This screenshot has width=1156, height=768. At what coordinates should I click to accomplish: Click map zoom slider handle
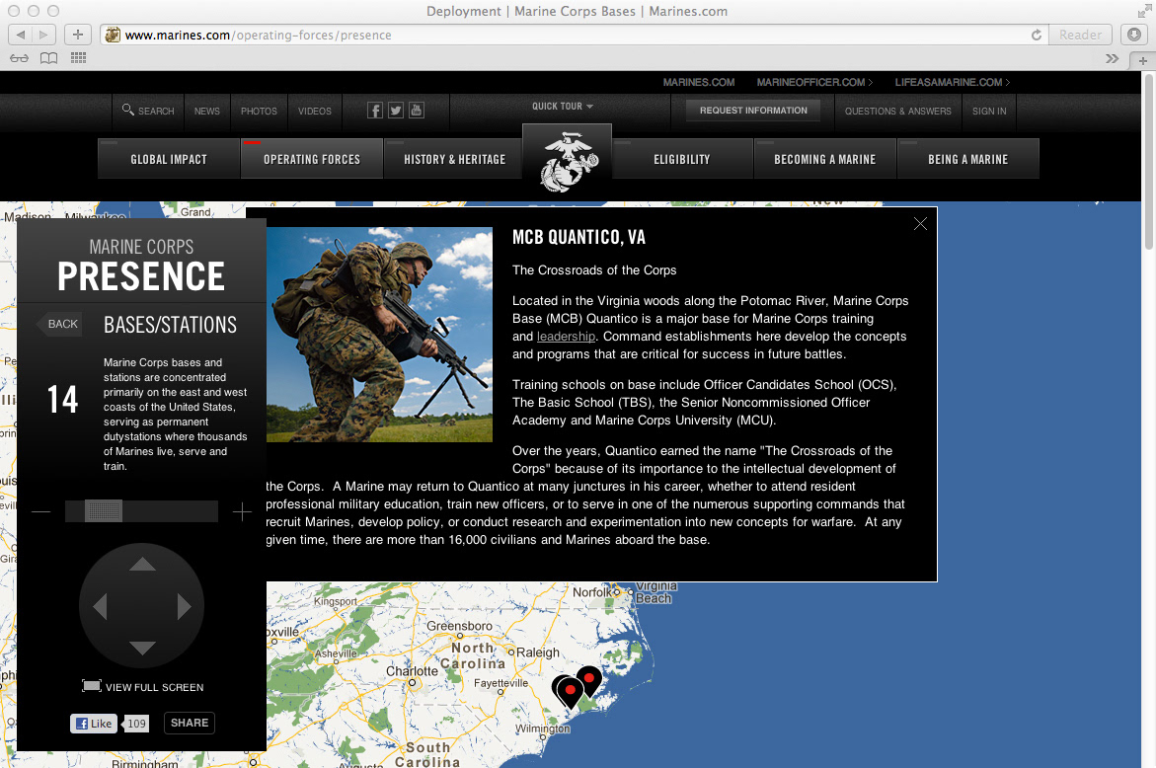click(x=104, y=510)
